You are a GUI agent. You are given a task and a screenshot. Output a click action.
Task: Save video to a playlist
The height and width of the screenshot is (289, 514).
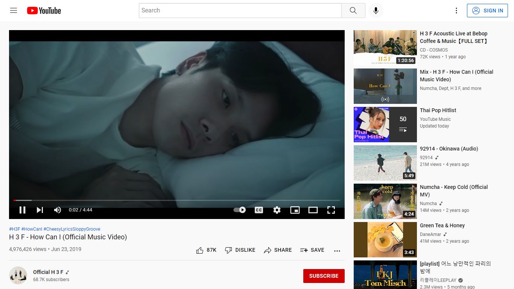pos(312,250)
